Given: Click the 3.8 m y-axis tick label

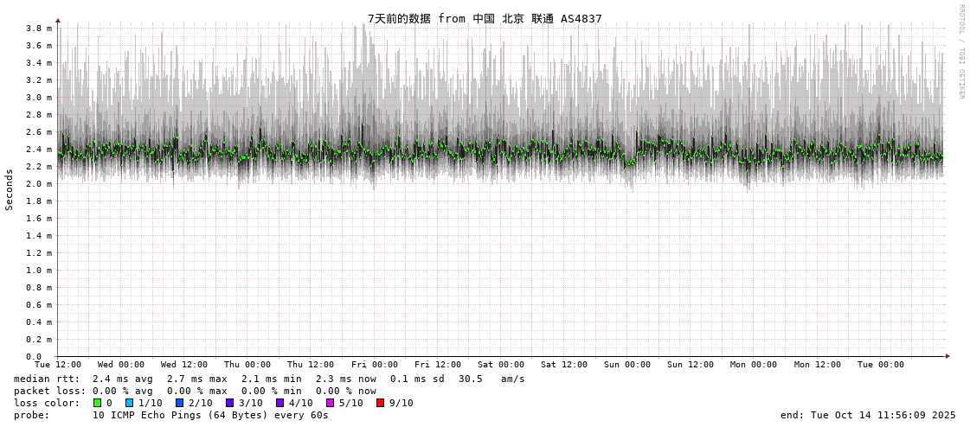Looking at the screenshot, I should pos(39,29).
